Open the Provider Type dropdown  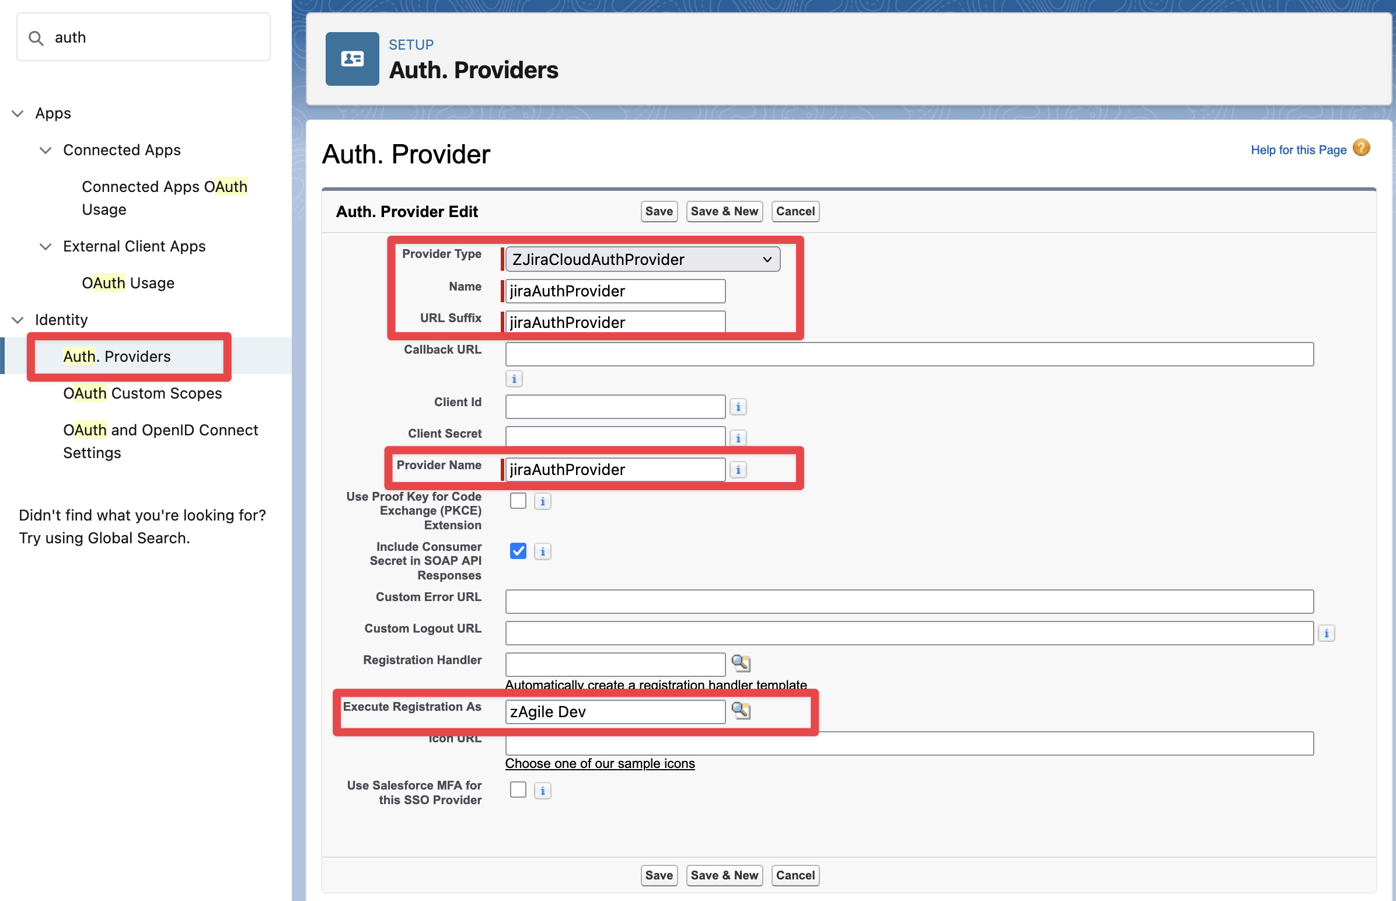(642, 259)
